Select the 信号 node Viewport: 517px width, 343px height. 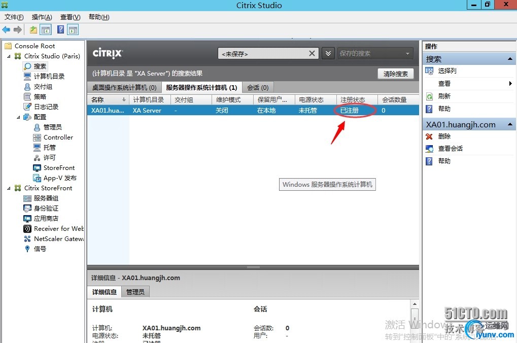pyautogui.click(x=36, y=249)
